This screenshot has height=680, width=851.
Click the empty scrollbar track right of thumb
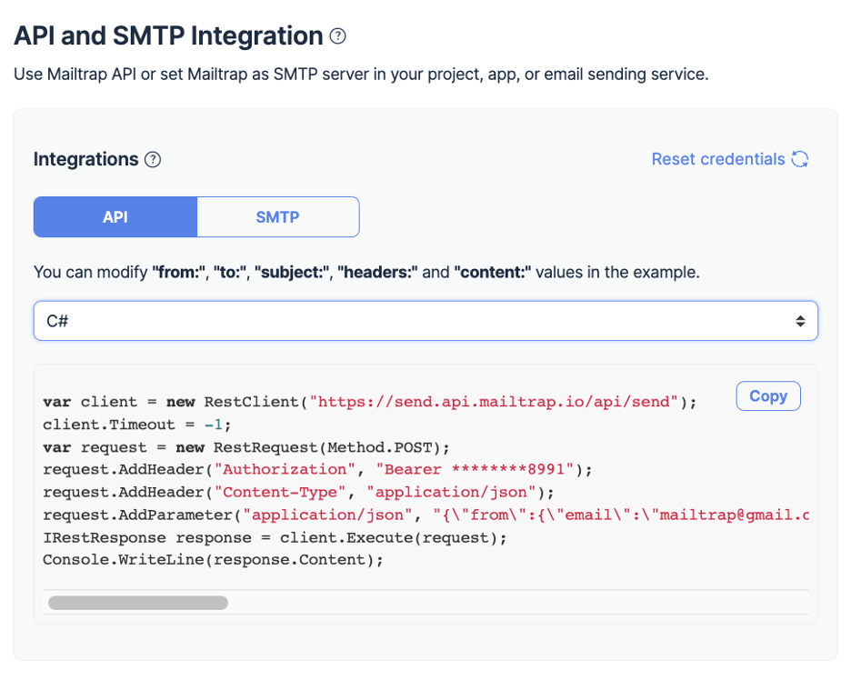point(517,603)
